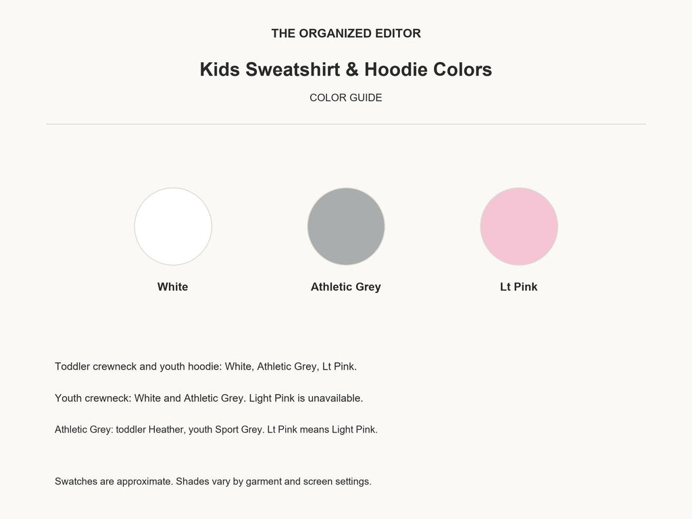This screenshot has height=519, width=692.
Task: Click the White color swatch circle
Action: tap(173, 226)
